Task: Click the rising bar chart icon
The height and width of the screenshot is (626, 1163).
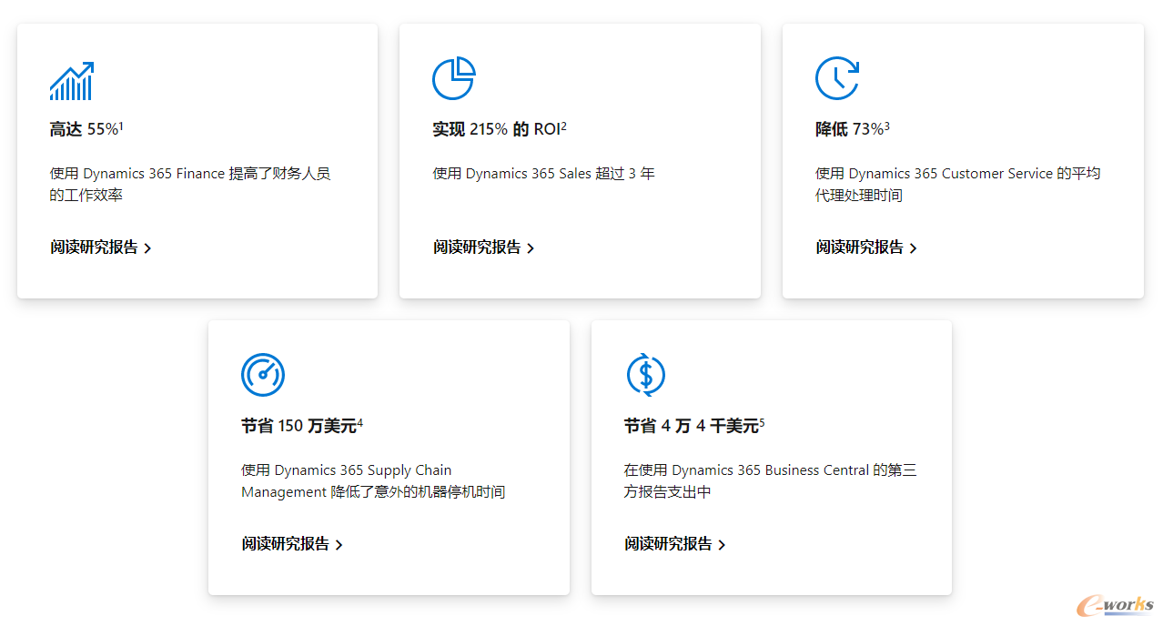Action: [72, 79]
